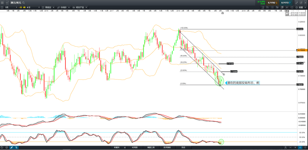Click the expand chart to fullscreen icon

(297, 3)
